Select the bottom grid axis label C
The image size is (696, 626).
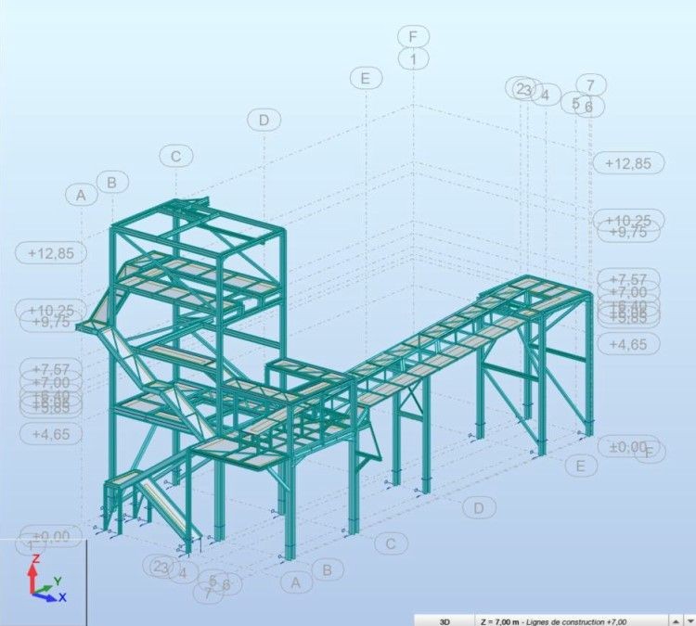click(391, 543)
